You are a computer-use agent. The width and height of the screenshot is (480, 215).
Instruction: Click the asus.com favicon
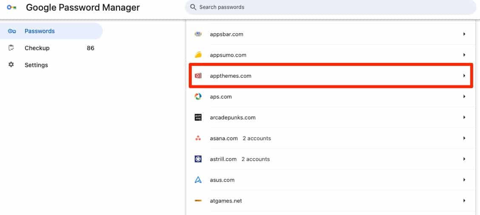click(x=198, y=180)
